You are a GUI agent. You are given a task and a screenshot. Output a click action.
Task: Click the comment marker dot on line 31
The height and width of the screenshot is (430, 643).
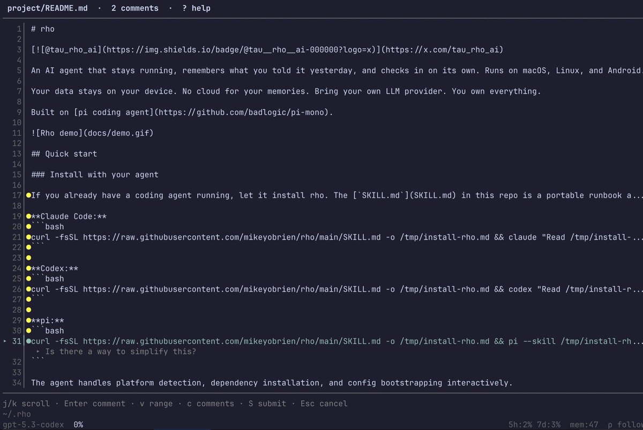tap(28, 341)
